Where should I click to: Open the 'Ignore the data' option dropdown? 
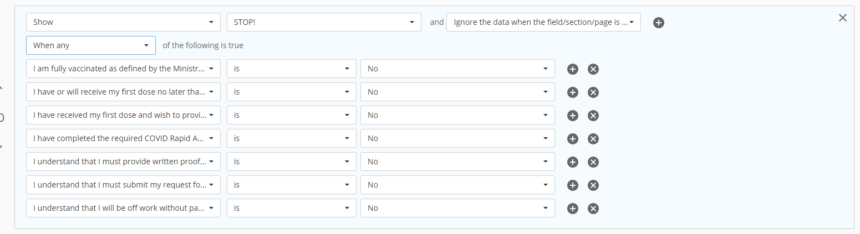pos(543,22)
